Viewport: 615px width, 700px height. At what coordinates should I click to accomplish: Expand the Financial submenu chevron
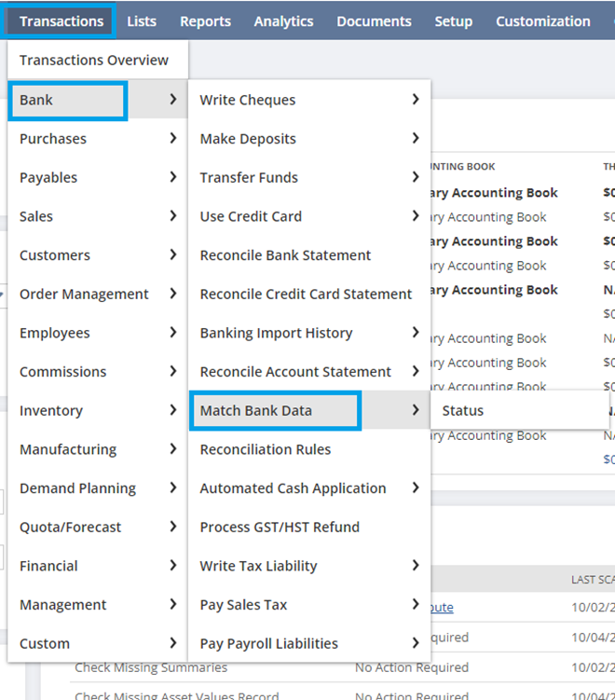[x=173, y=566]
